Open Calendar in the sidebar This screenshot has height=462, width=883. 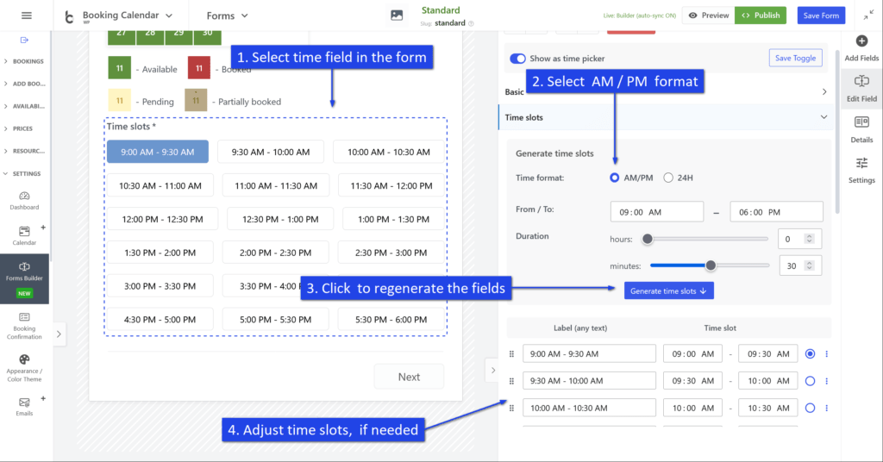tap(24, 236)
